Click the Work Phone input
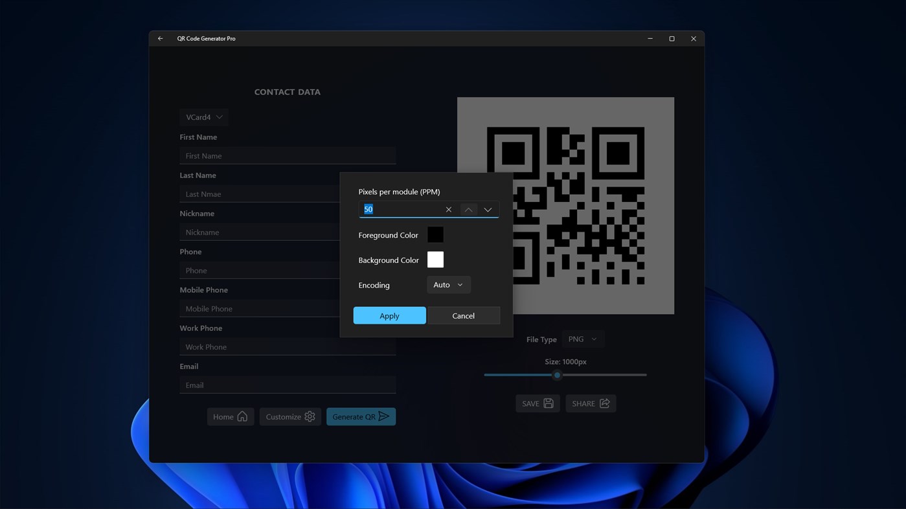The width and height of the screenshot is (906, 509). click(288, 347)
